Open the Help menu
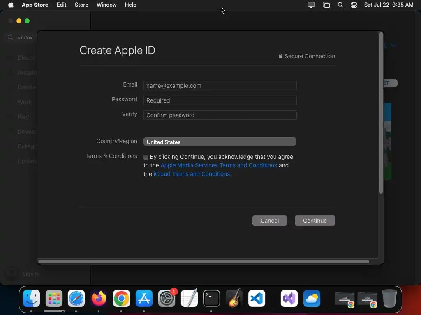421x315 pixels. pyautogui.click(x=130, y=5)
